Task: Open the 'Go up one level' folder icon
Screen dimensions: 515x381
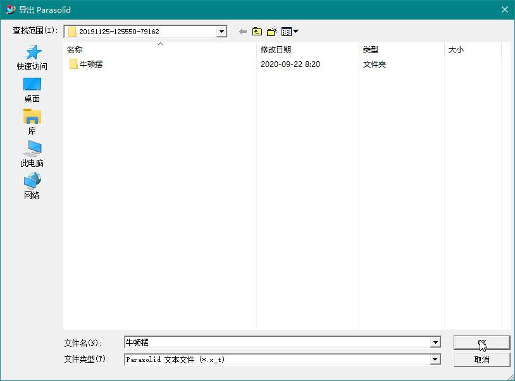Action: point(256,31)
